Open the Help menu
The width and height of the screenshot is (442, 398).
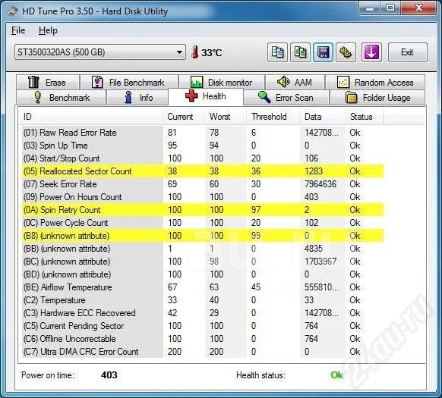pos(48,30)
